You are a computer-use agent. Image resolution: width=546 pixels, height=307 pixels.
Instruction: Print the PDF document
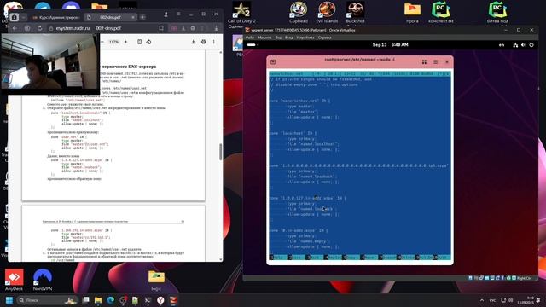point(203,42)
